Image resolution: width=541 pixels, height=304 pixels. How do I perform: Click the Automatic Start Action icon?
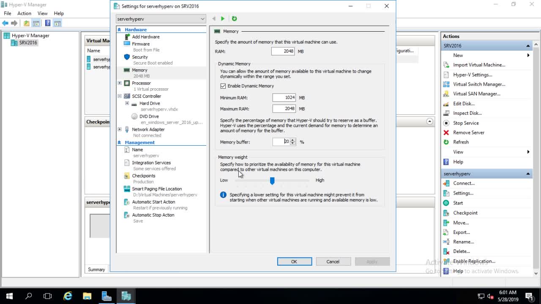pos(127,202)
